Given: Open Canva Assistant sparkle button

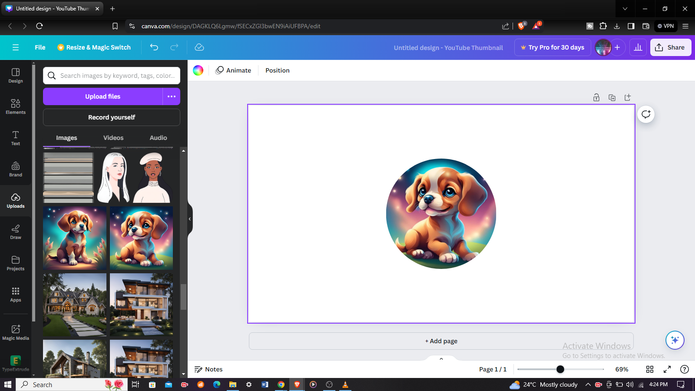Looking at the screenshot, I should [x=675, y=340].
